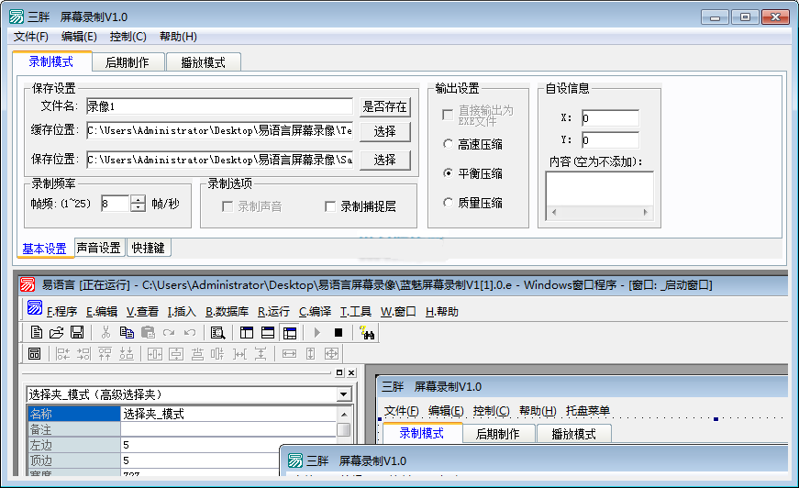Viewport: 799px width, 488px height.
Task: Click the 文件名 input field
Action: click(x=219, y=106)
